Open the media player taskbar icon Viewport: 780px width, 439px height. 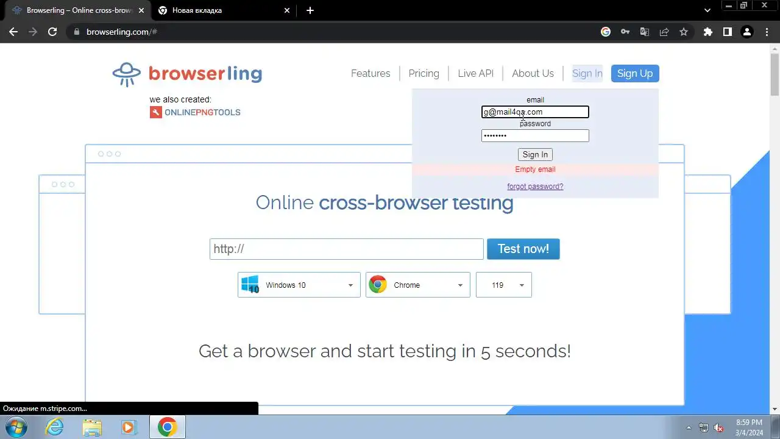point(129,427)
